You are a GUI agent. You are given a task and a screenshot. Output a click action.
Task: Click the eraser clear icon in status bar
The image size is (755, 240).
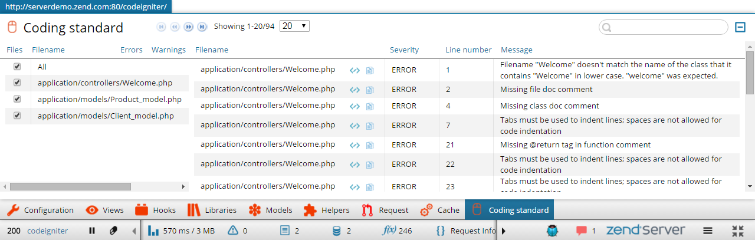[x=113, y=231]
